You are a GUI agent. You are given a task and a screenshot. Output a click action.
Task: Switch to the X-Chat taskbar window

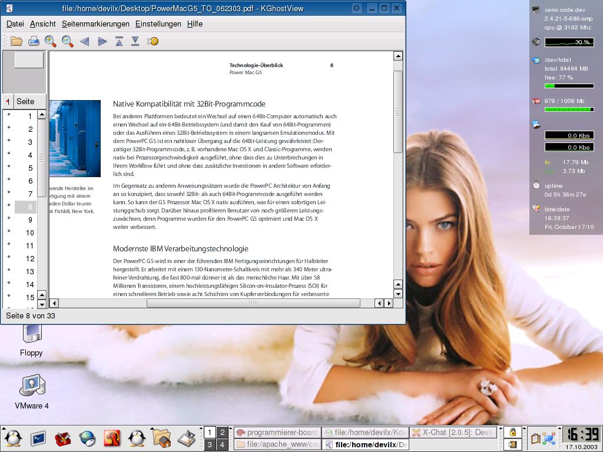[x=453, y=433]
